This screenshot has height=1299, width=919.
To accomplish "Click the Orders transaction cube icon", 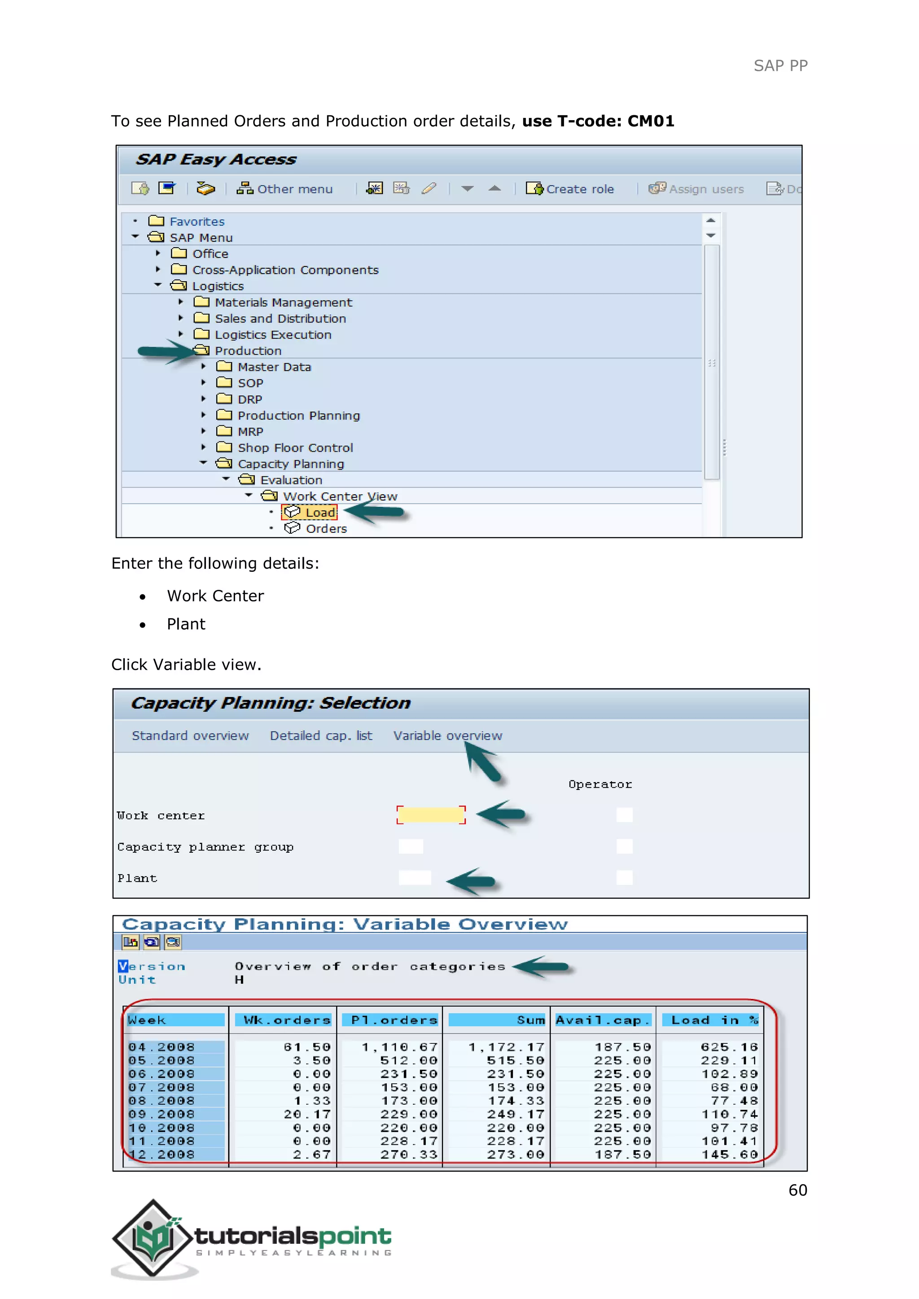I will click(x=292, y=528).
